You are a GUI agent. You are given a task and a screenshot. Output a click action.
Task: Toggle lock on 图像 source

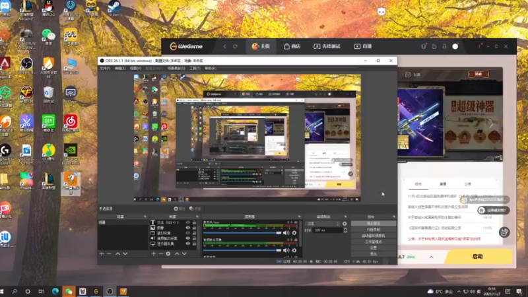[194, 228]
